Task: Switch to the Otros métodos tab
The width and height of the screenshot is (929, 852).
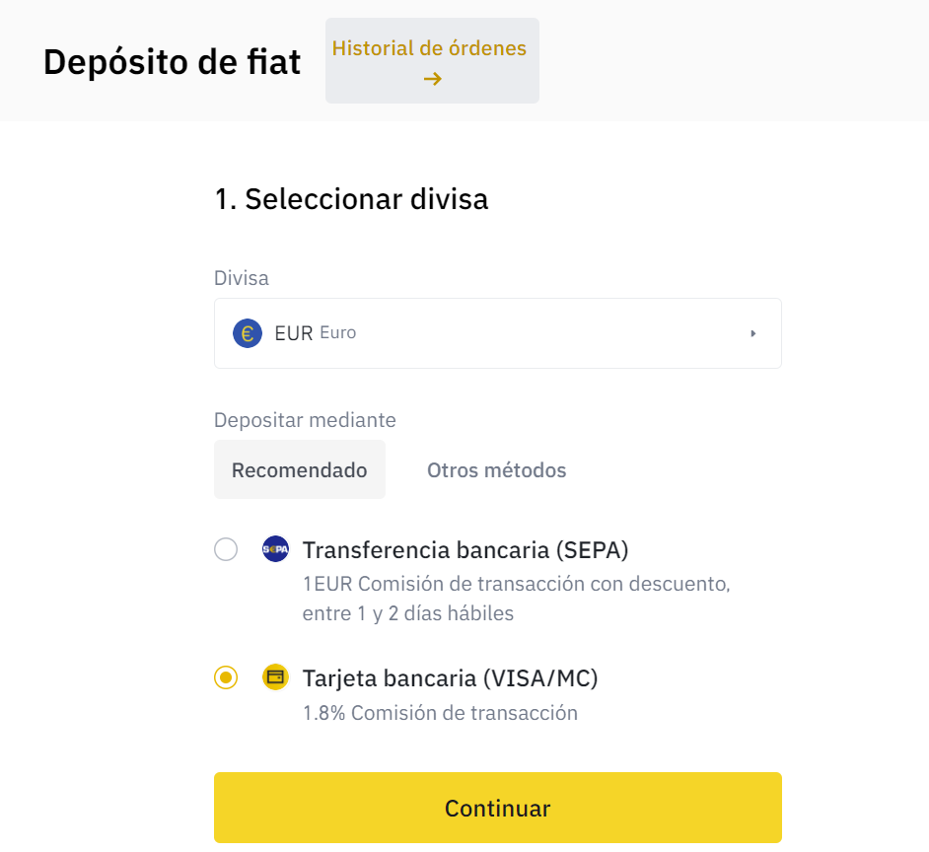Action: (x=496, y=470)
